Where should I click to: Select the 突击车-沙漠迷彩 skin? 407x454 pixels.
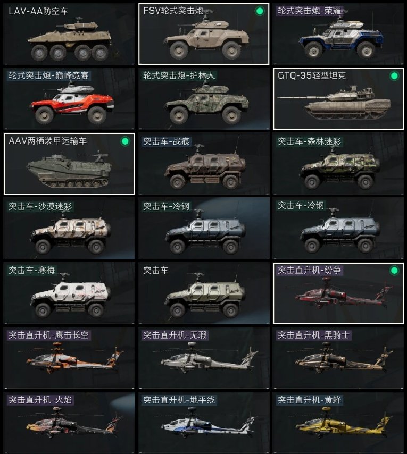tap(69, 229)
